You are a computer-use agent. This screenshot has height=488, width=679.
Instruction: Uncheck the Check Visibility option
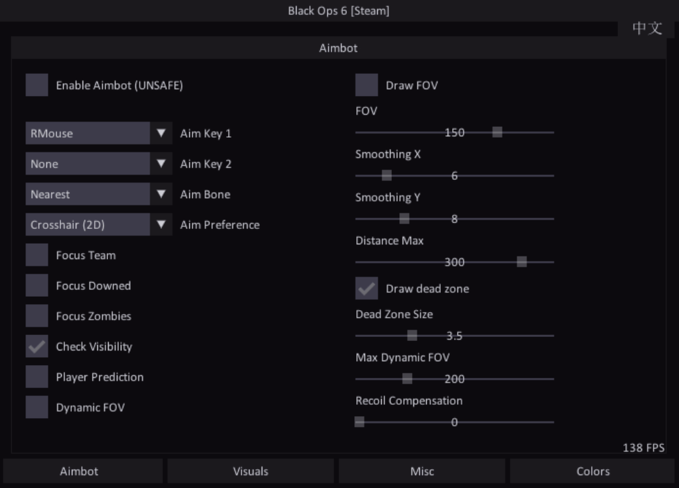click(37, 346)
